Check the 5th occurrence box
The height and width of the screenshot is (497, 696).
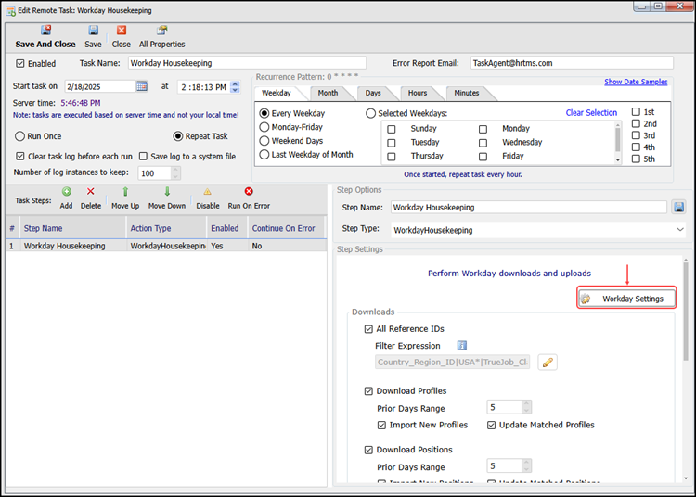(x=636, y=159)
